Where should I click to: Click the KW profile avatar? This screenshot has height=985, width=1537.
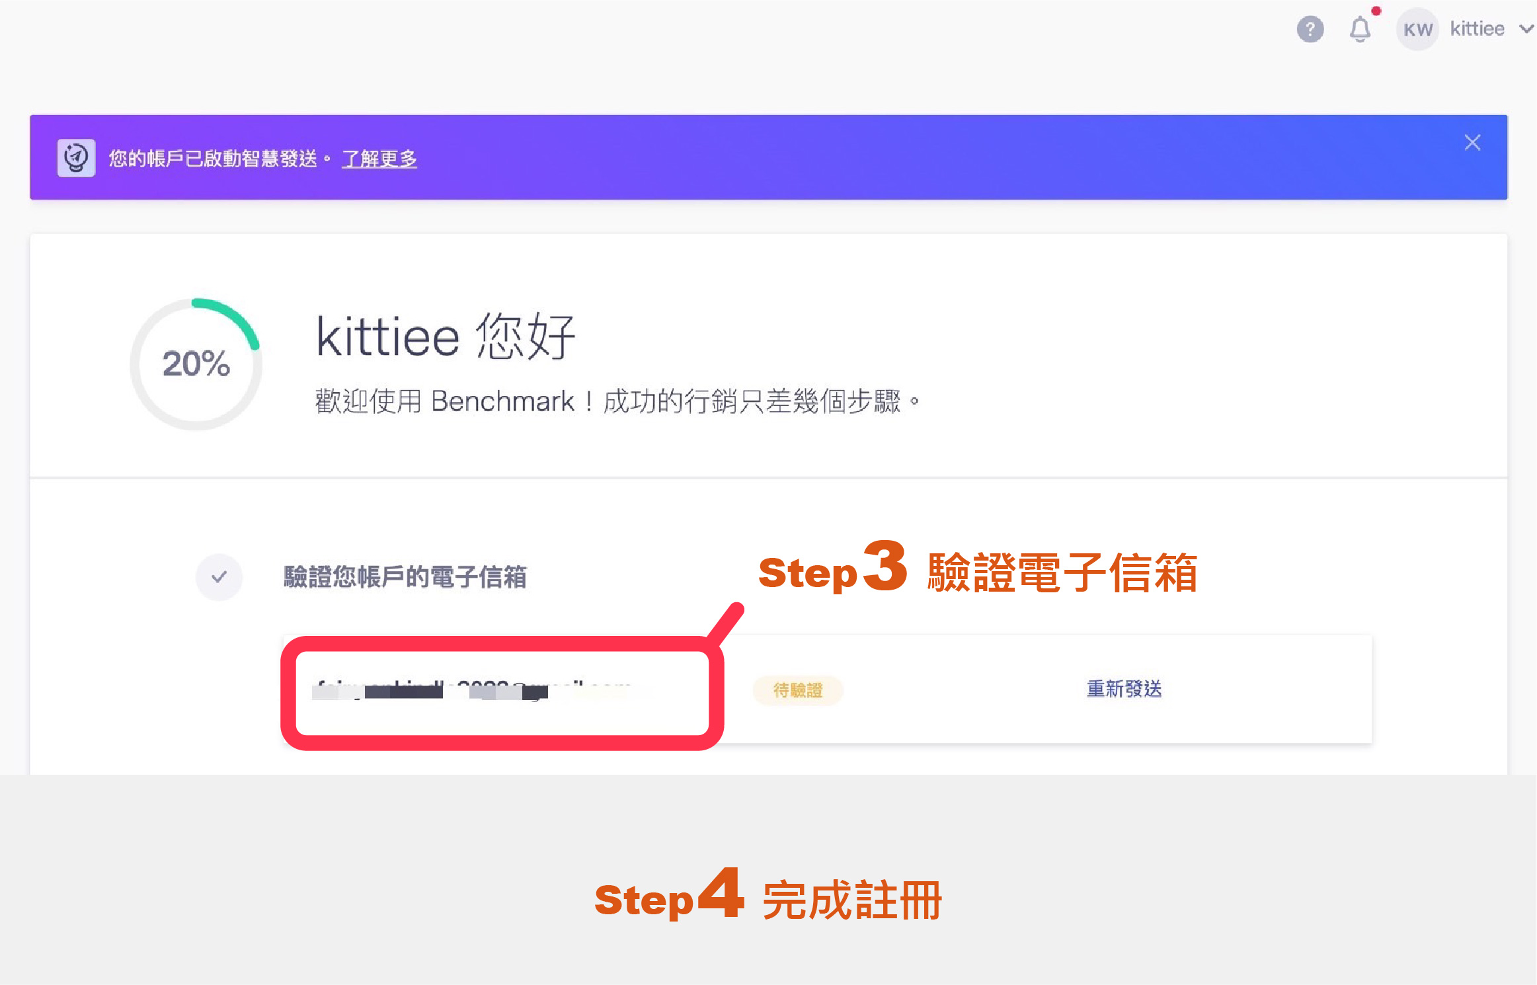click(x=1417, y=30)
